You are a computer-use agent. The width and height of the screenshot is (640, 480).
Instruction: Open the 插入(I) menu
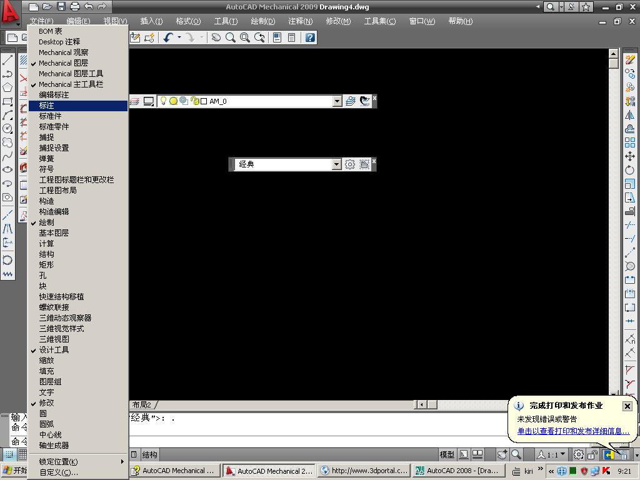pos(151,21)
